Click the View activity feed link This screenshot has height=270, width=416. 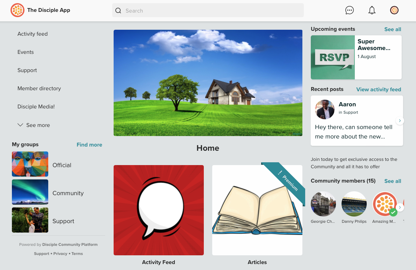click(x=379, y=89)
